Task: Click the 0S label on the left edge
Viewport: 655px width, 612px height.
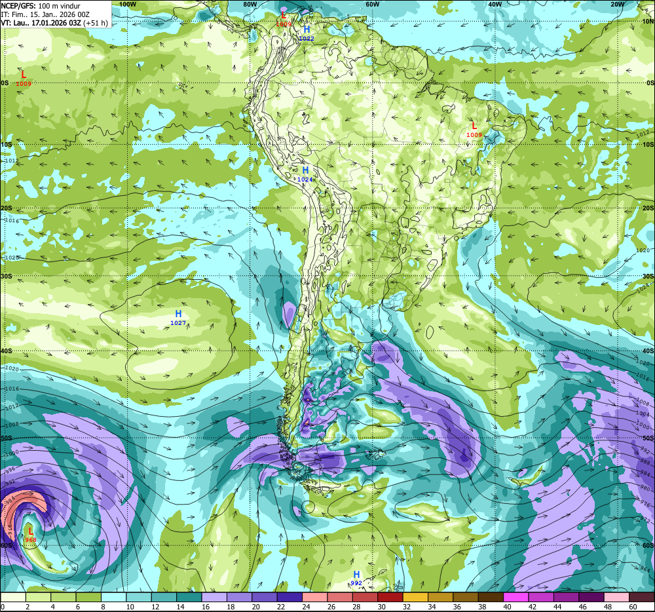Action: pos(5,83)
